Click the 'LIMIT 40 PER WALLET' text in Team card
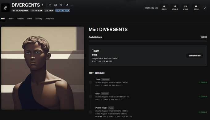Screen dimensions: 210x120 tap(102, 61)
